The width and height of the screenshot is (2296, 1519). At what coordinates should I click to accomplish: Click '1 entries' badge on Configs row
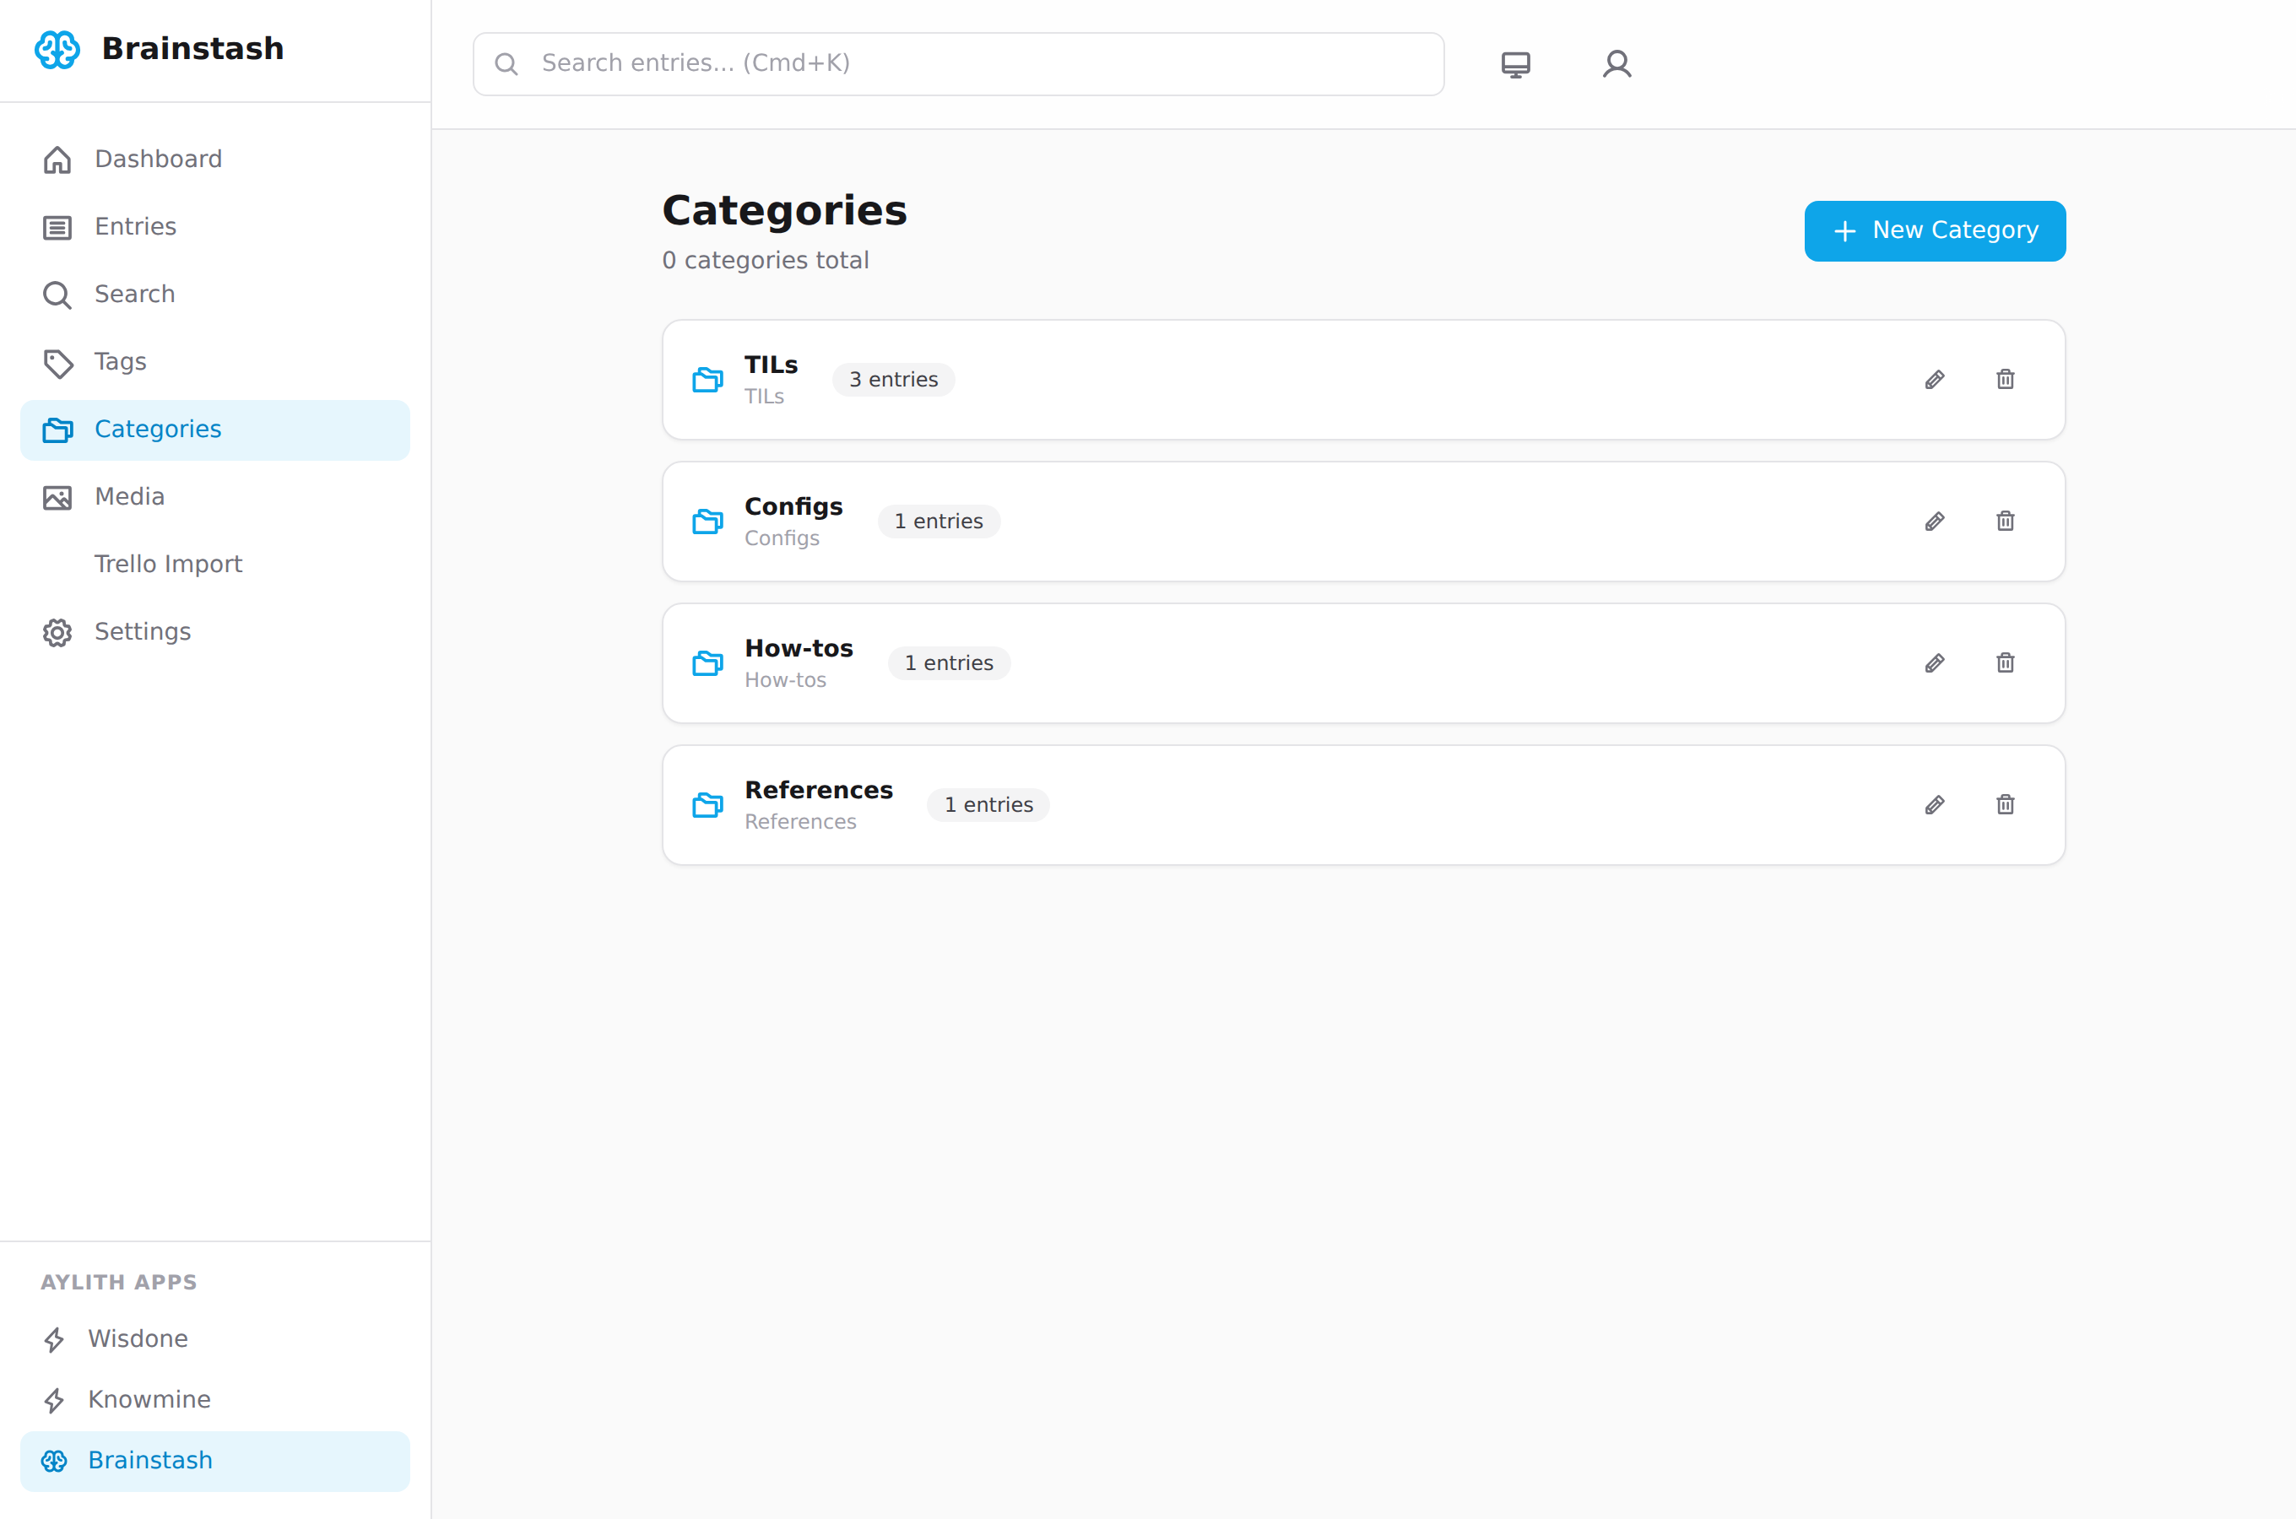[938, 522]
